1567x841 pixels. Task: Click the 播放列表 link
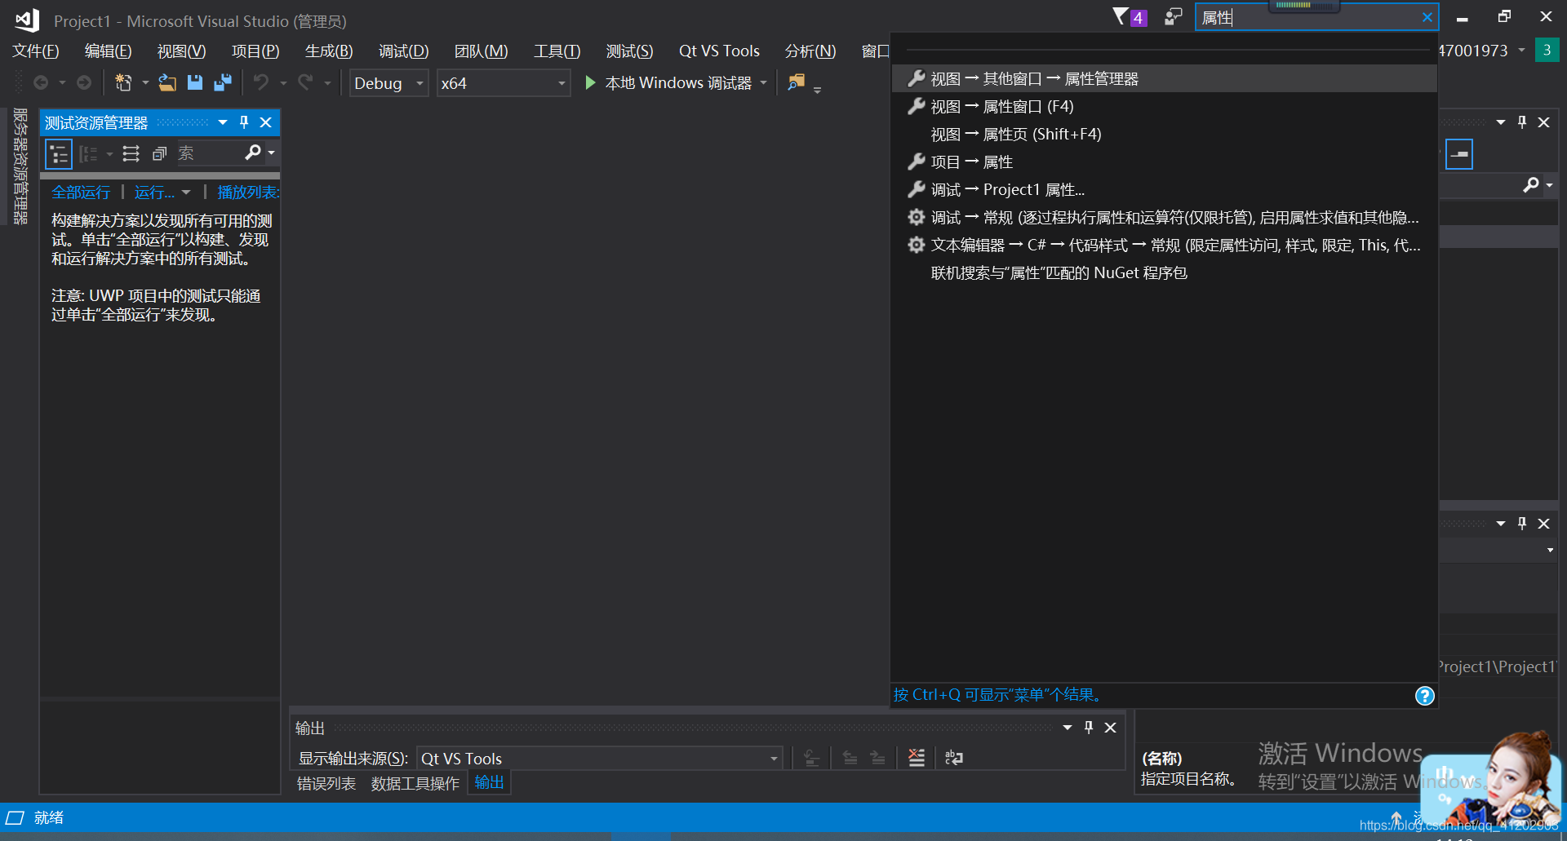pyautogui.click(x=248, y=193)
